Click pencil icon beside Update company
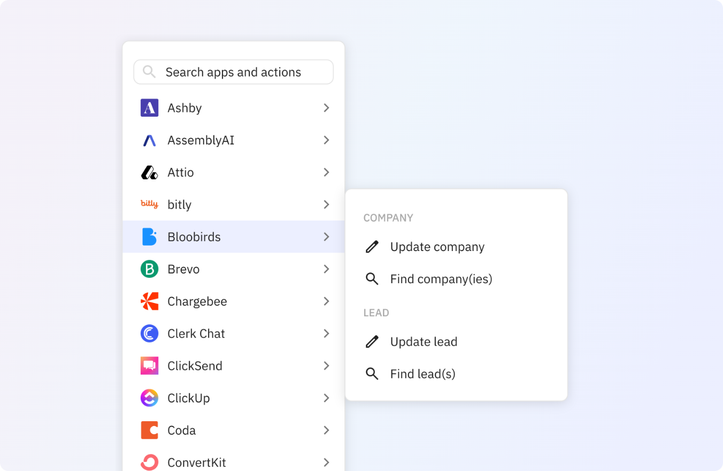The height and width of the screenshot is (471, 723). (372, 247)
